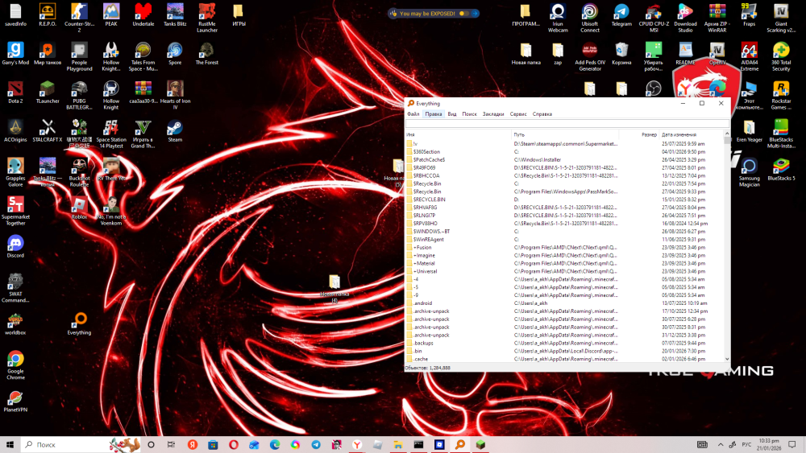Select the 360 Total Security desktop icon
The height and width of the screenshot is (453, 806).
[x=781, y=57]
